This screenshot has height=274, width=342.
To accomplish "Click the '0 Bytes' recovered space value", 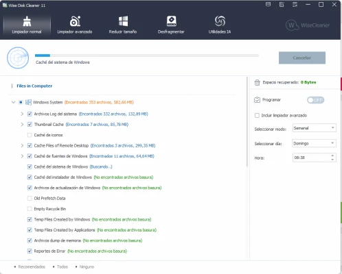I will (x=308, y=82).
